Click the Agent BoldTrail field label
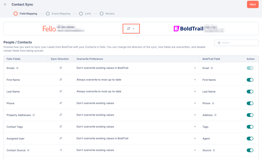Viewport: 262px width, 160px height. pos(206,139)
